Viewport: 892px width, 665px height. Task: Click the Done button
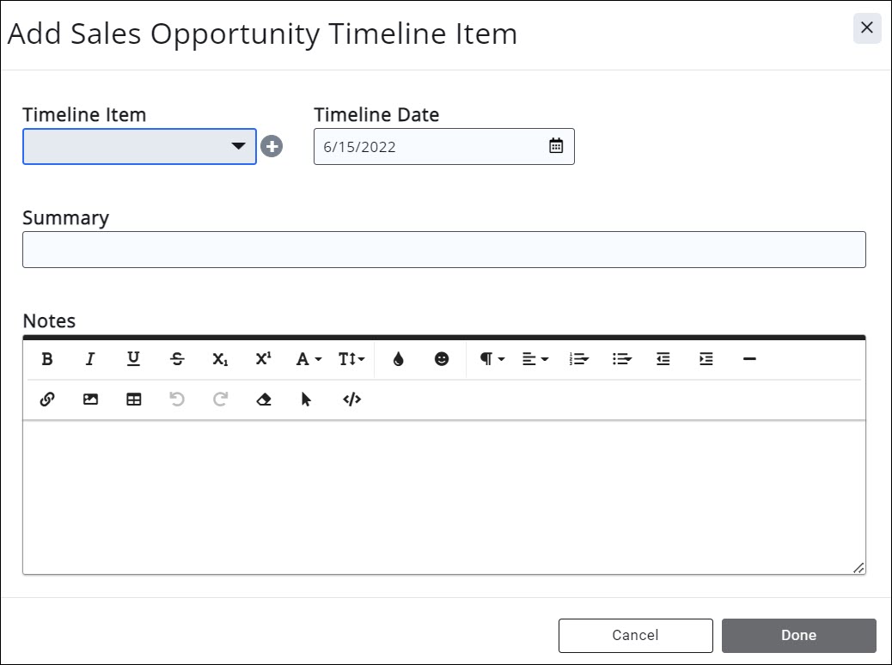point(798,636)
